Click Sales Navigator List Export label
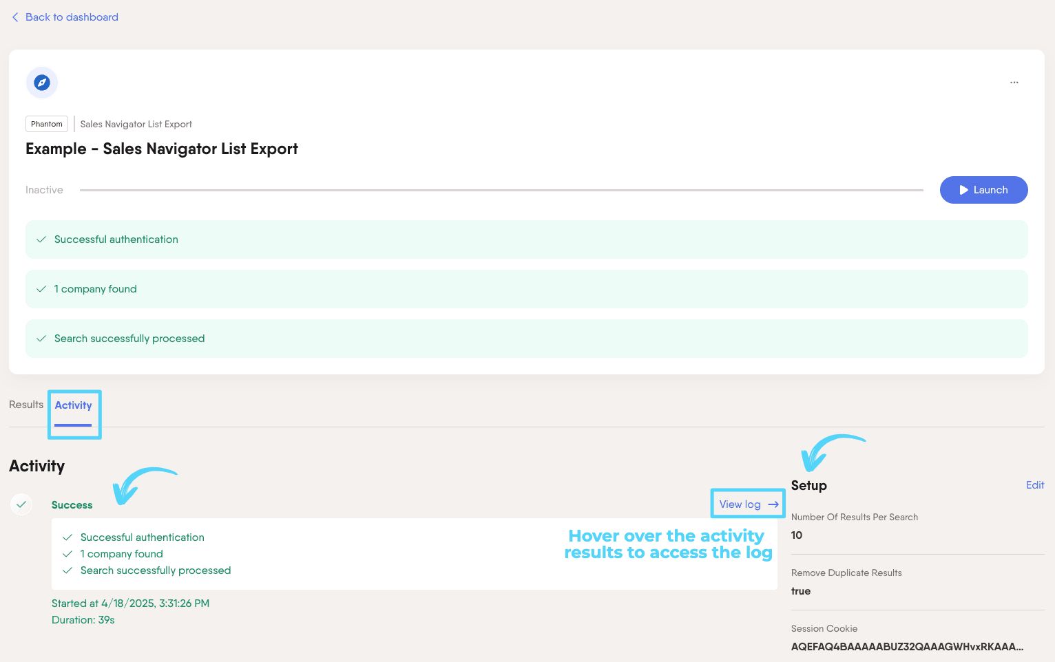Screen dimensions: 1055x662 (x=136, y=124)
